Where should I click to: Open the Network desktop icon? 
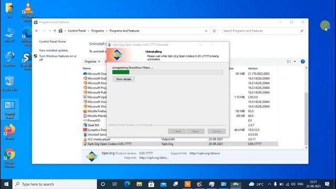tap(9, 59)
